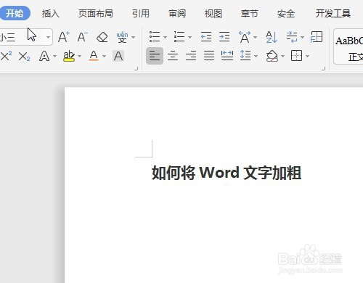Apply the font color A
Viewport: 363px width, 283px height.
[94, 56]
